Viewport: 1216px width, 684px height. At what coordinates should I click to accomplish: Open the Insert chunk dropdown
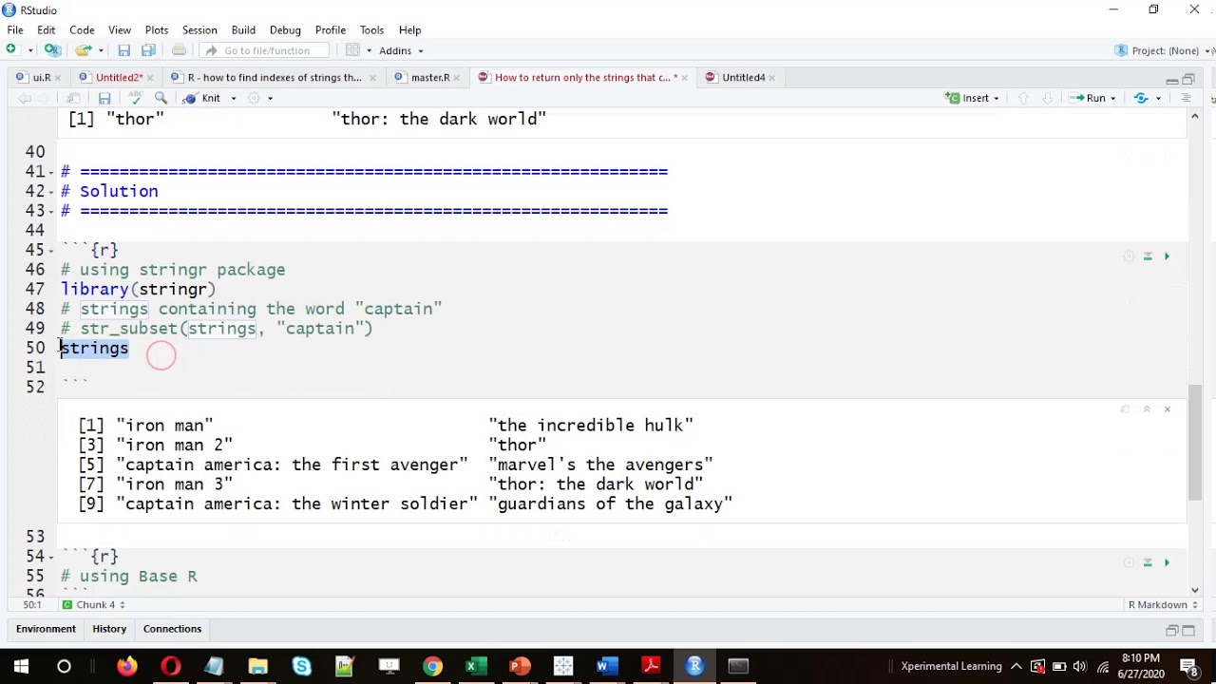click(x=973, y=98)
